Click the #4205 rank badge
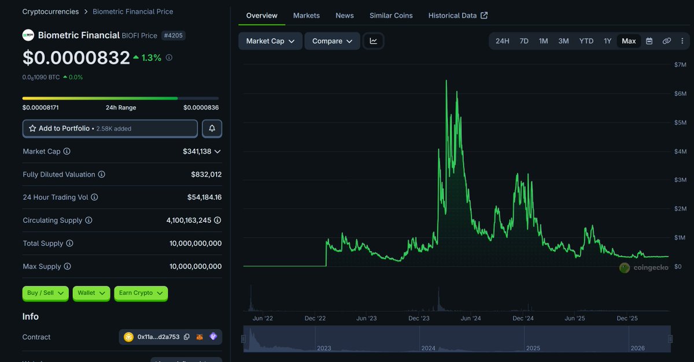694x362 pixels. click(x=173, y=35)
